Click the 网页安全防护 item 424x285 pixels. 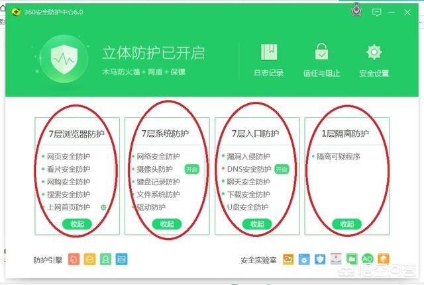(x=68, y=156)
